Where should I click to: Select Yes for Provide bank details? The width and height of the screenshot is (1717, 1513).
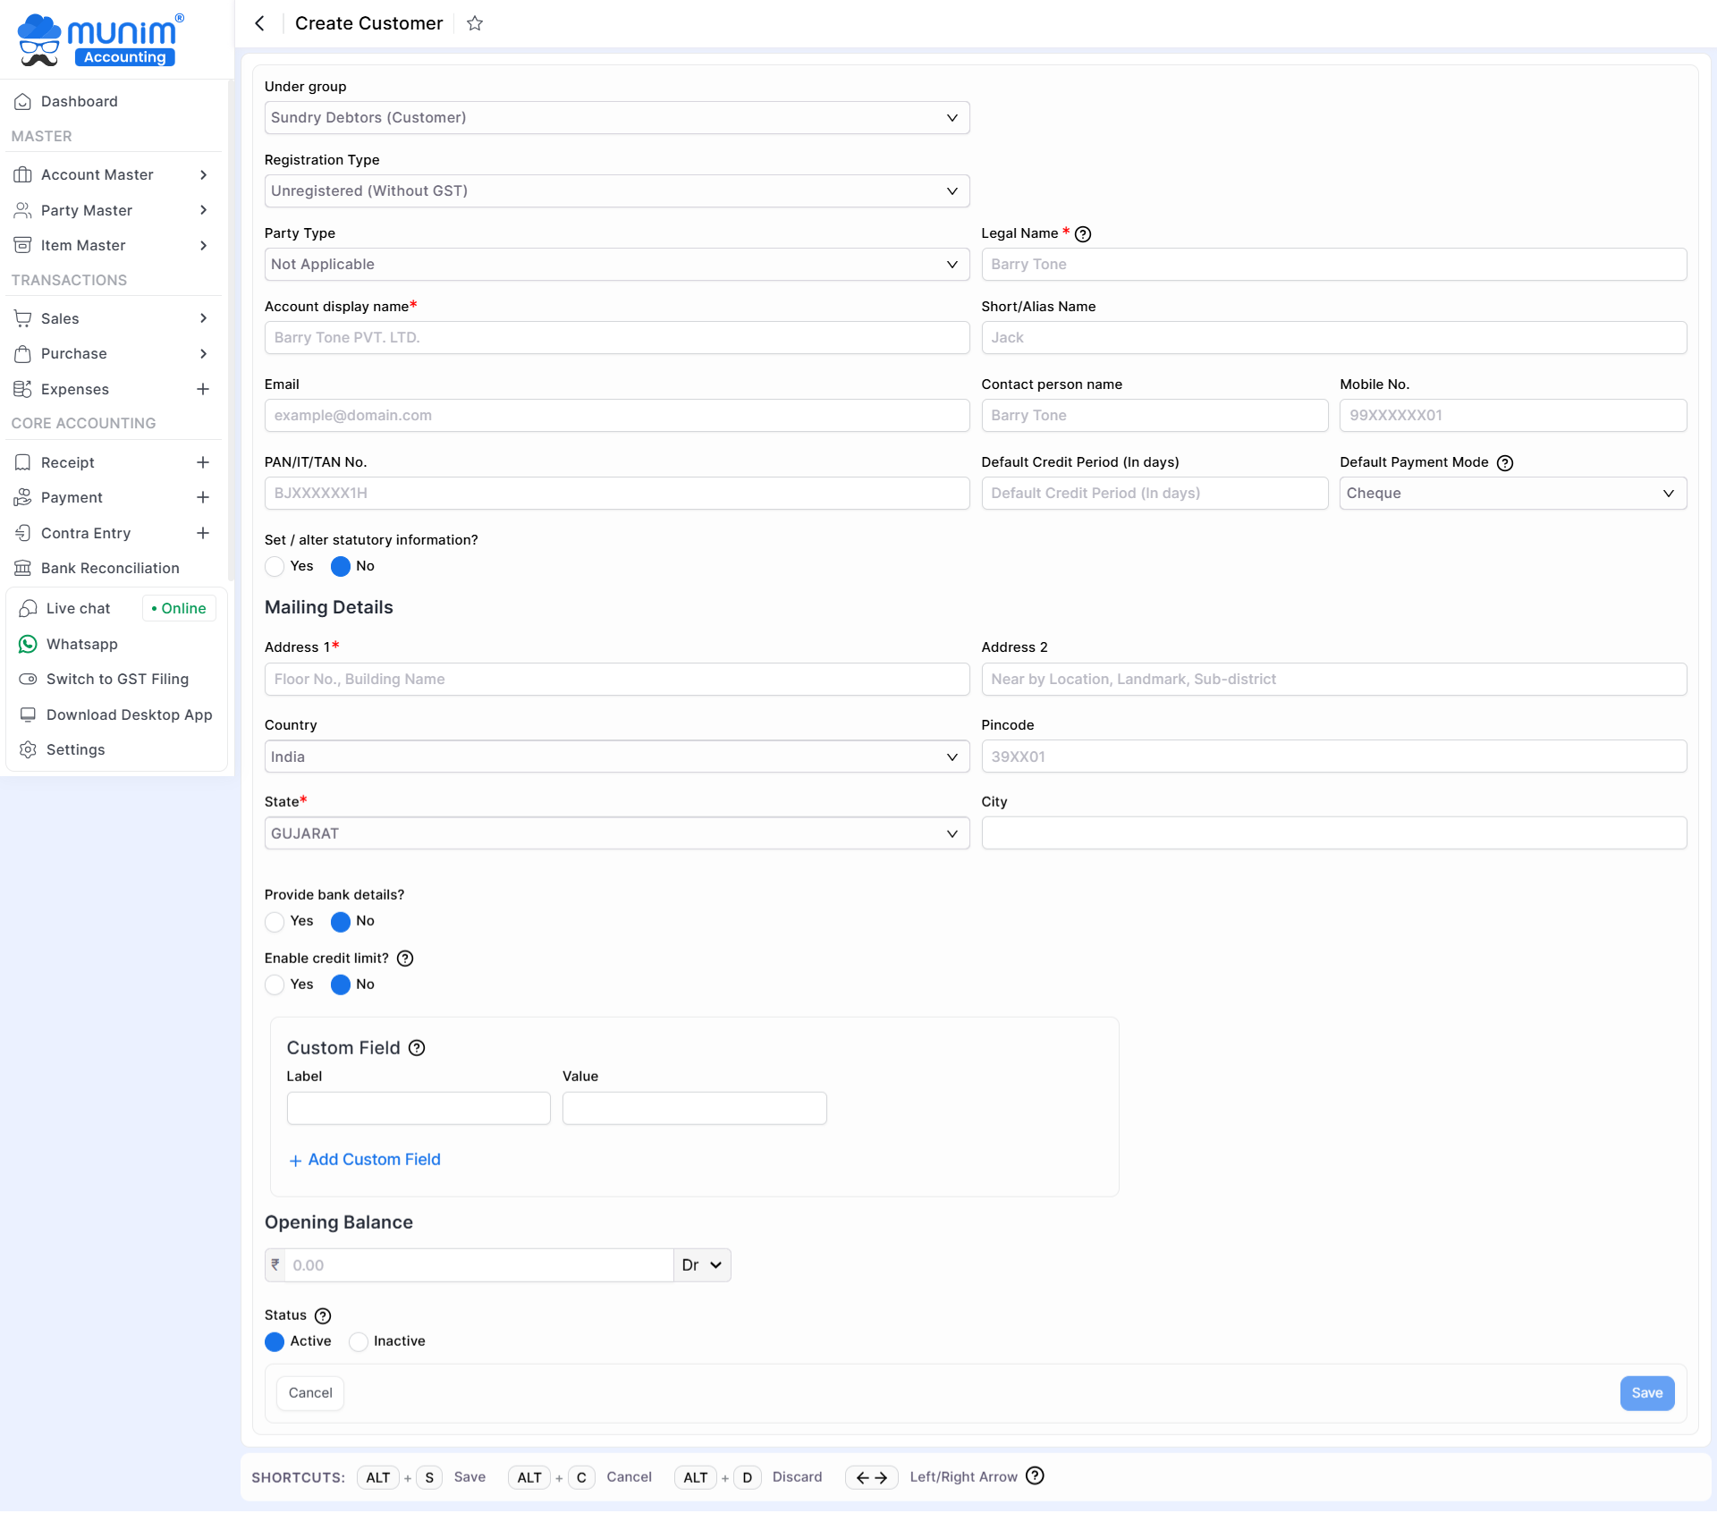pos(275,922)
